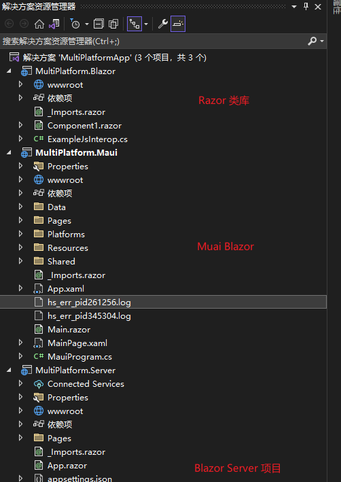Select the App.razor file
Viewport: 341px width, 482px height.
tap(67, 466)
